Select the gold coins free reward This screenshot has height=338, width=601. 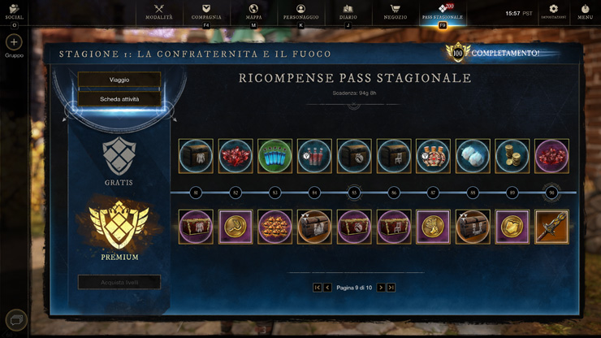(512, 156)
